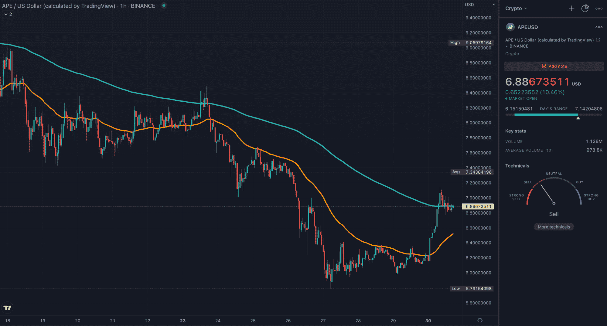Click the APE / US Dollar chart title
The height and width of the screenshot is (326, 607).
click(59, 6)
